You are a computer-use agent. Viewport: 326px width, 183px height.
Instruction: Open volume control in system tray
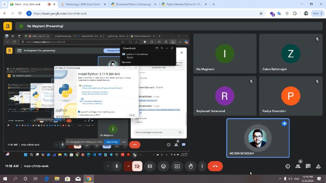point(291,179)
